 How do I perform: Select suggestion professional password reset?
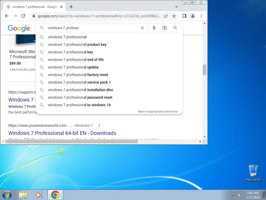109,97
